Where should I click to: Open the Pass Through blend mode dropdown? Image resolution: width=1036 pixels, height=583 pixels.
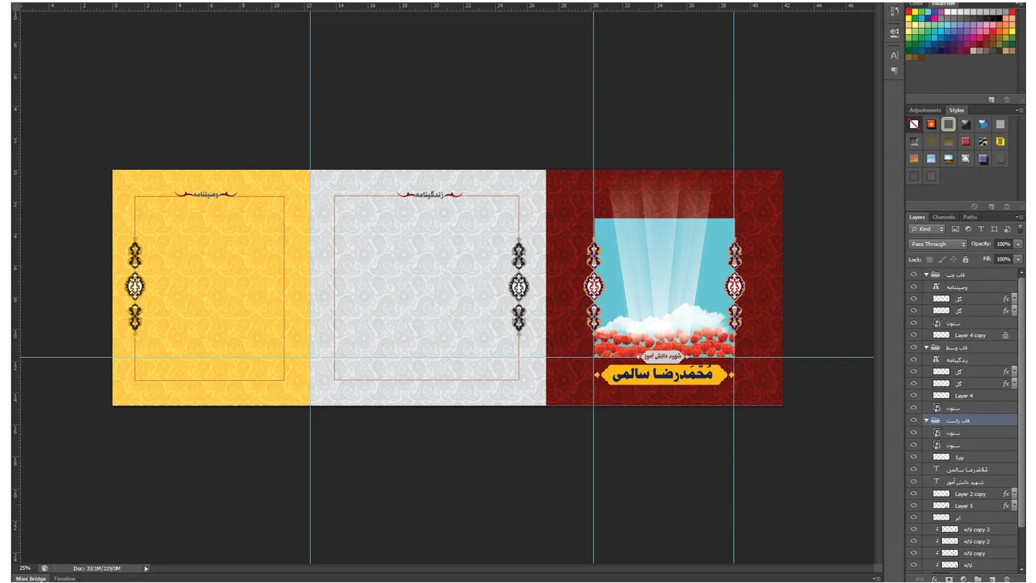(x=937, y=244)
